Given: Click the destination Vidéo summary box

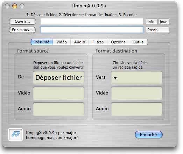Looking at the screenshot, I should tap(137, 93).
